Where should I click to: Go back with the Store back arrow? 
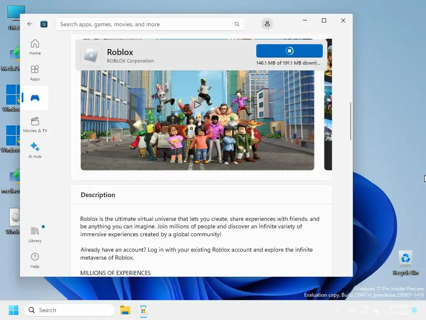click(30, 24)
